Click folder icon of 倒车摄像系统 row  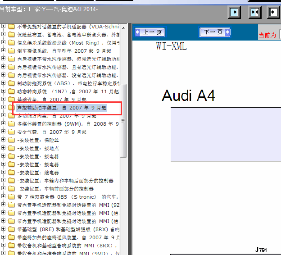click(11, 51)
